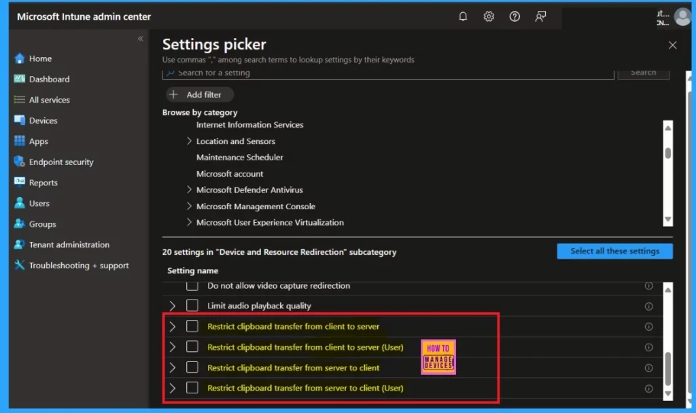
Task: Select the Microsoft account category
Action: (230, 174)
